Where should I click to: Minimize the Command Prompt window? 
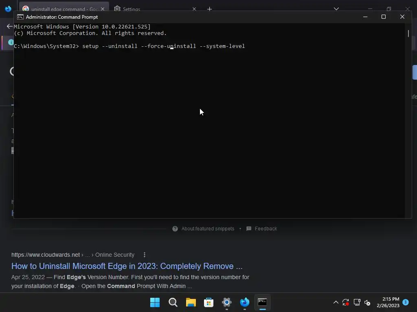point(365,17)
